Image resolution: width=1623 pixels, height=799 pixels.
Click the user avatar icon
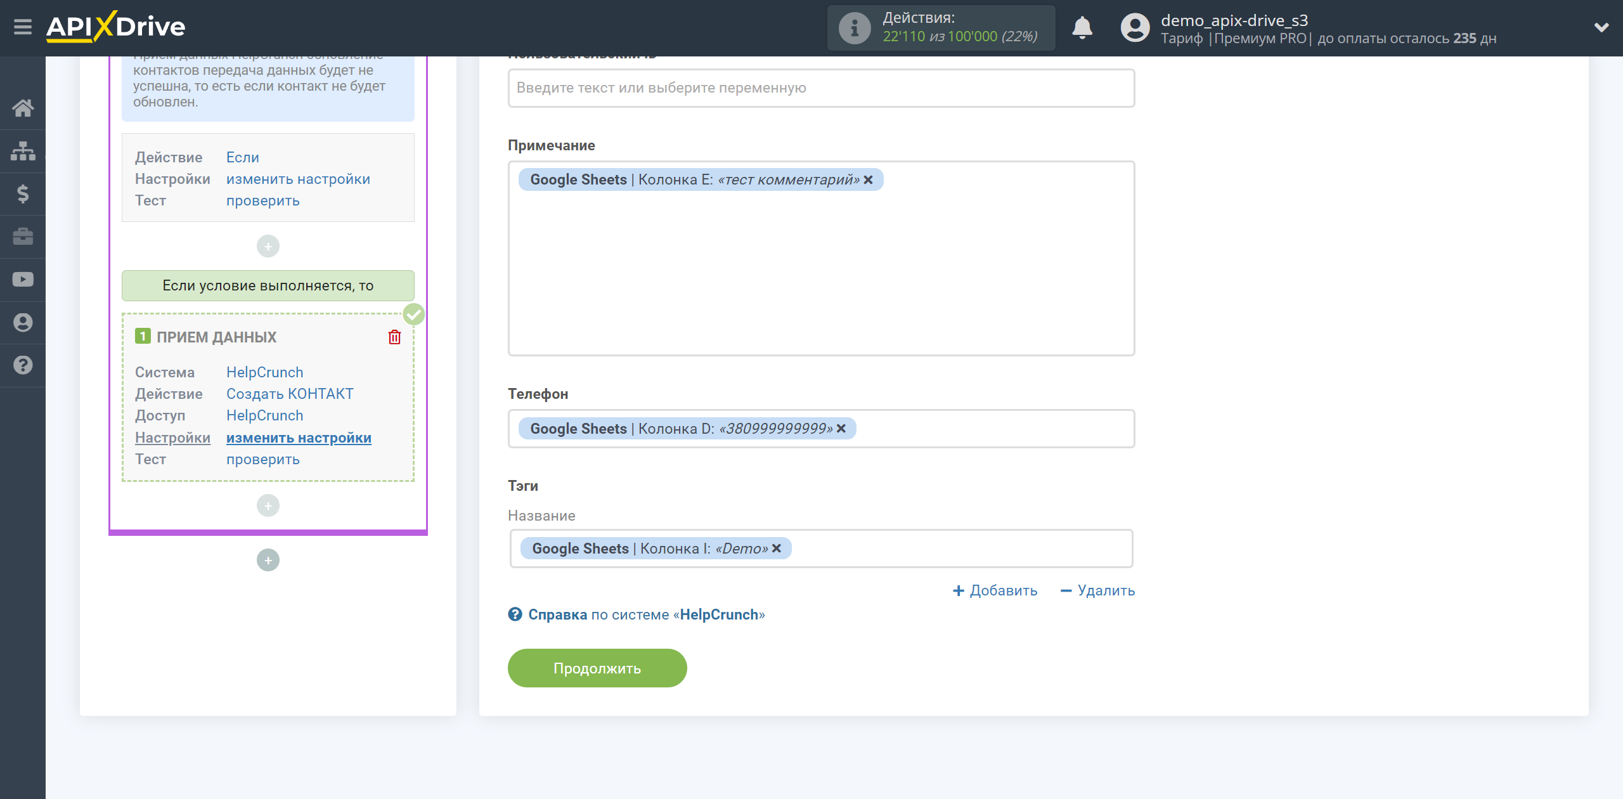[x=1135, y=28]
